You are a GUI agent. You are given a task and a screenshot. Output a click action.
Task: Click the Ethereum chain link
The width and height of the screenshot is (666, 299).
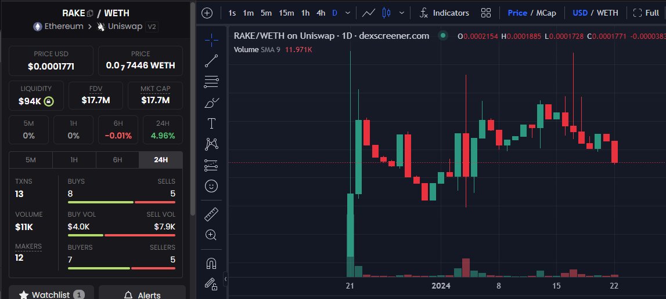pyautogui.click(x=58, y=26)
